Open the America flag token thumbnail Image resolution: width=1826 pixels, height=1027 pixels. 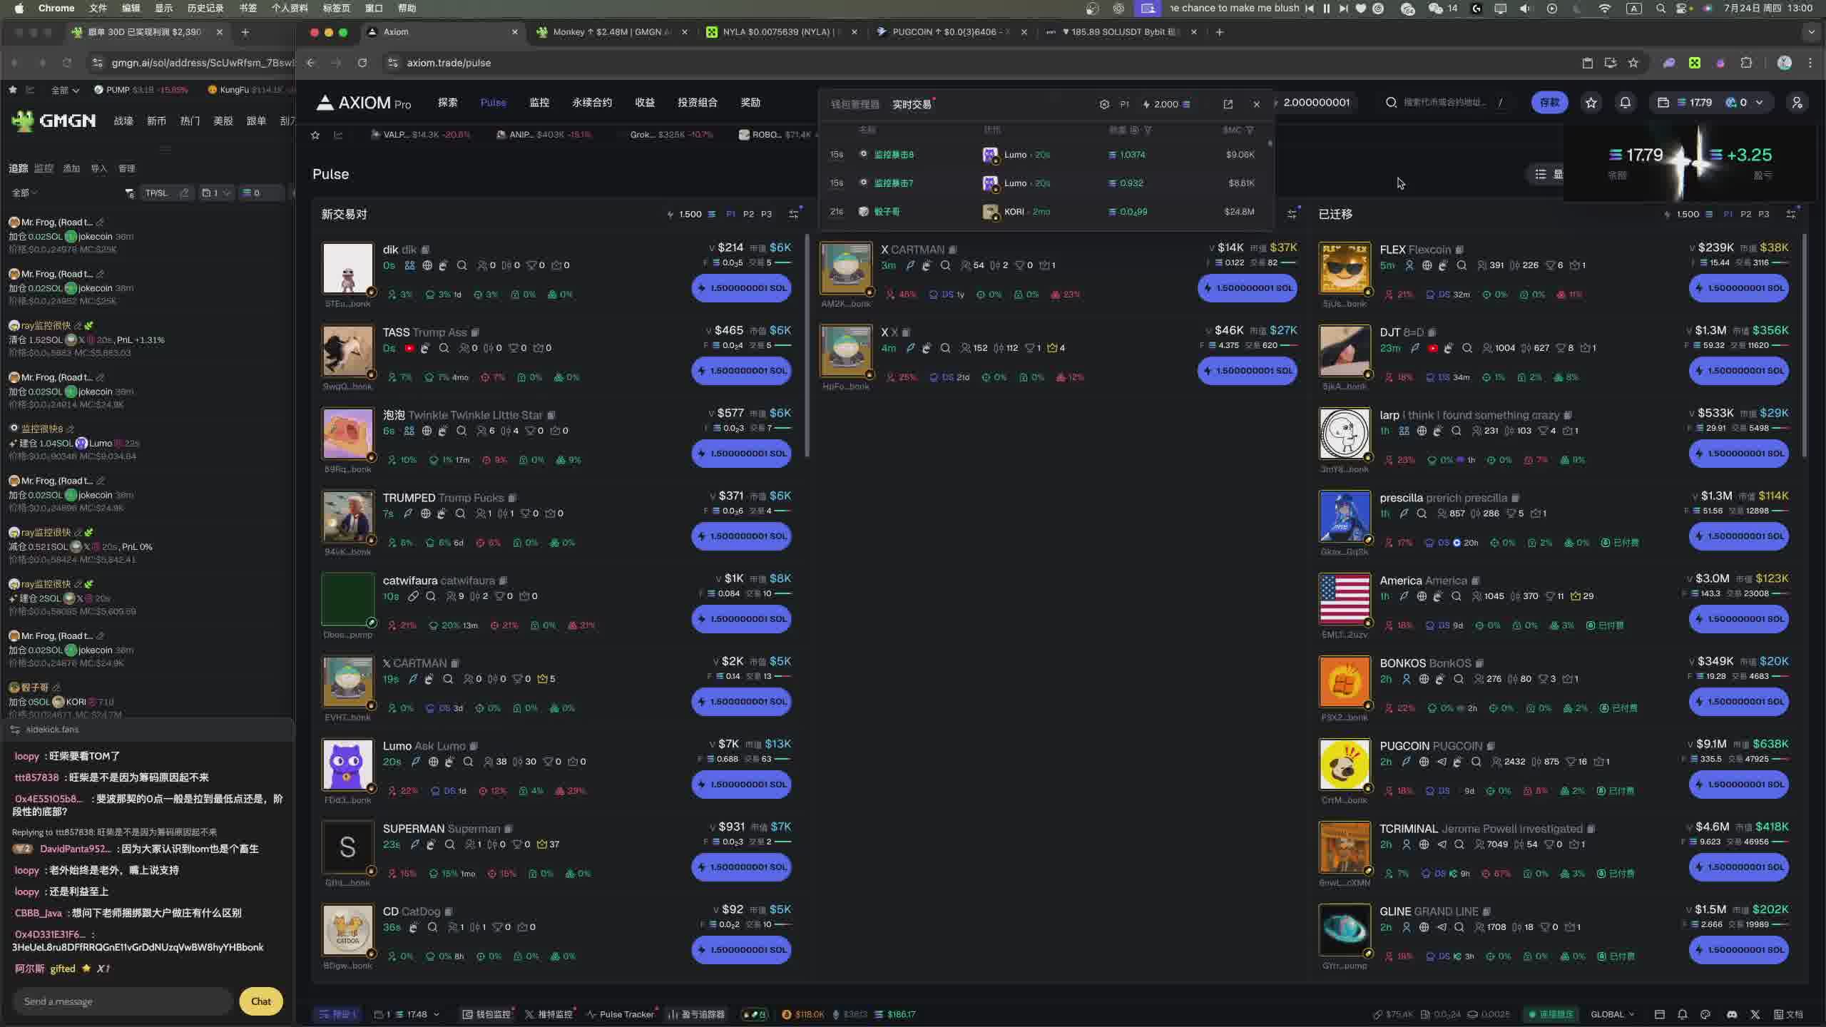point(1345,599)
